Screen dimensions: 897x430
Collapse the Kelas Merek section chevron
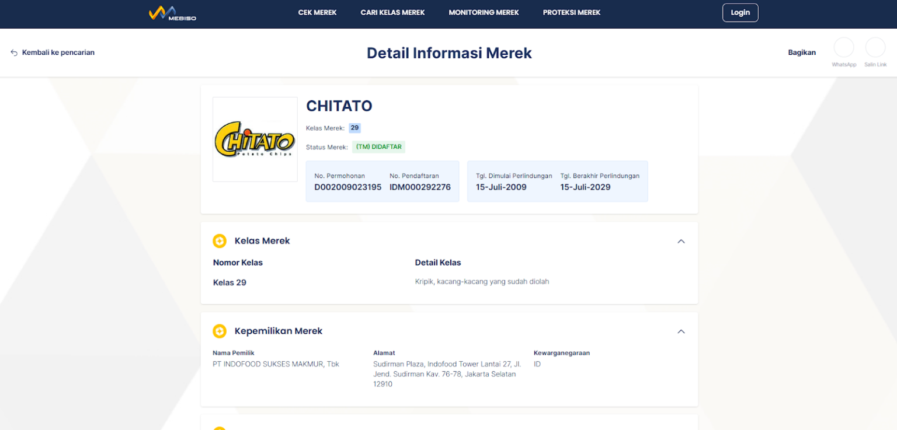tap(680, 242)
